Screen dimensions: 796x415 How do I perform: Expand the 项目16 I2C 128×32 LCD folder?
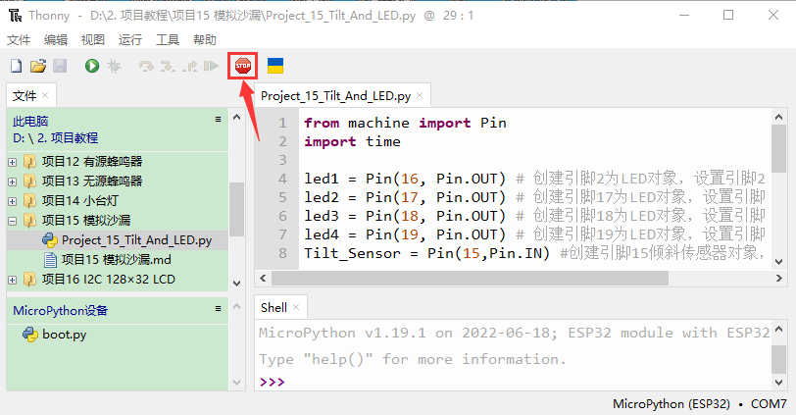12,279
